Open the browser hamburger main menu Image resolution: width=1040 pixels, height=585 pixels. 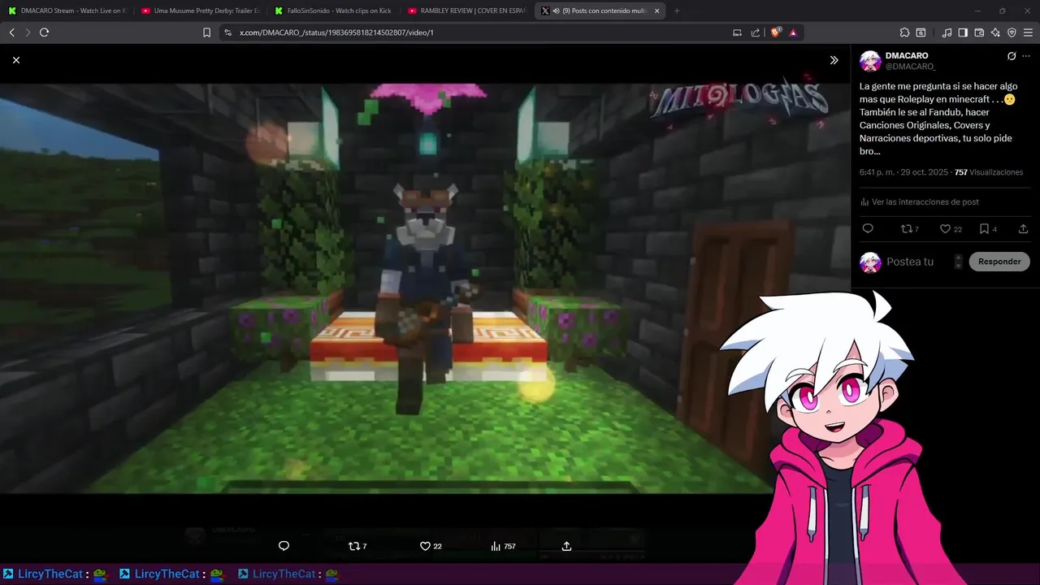tap(1028, 32)
